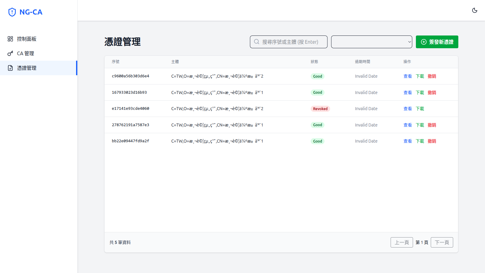Click the NG-CA shield logo icon
The image size is (485, 273).
[12, 12]
